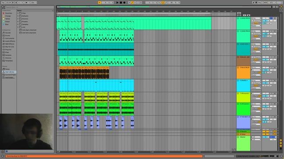Screen dimensions: 284x159
Task: Open the Plug-Ins category
Action: (8, 49)
